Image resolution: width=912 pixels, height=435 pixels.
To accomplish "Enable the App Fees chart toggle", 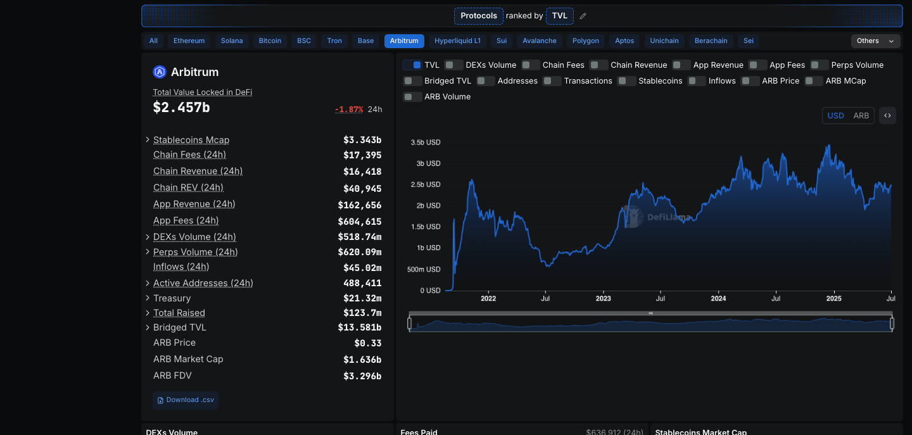I will (x=757, y=65).
